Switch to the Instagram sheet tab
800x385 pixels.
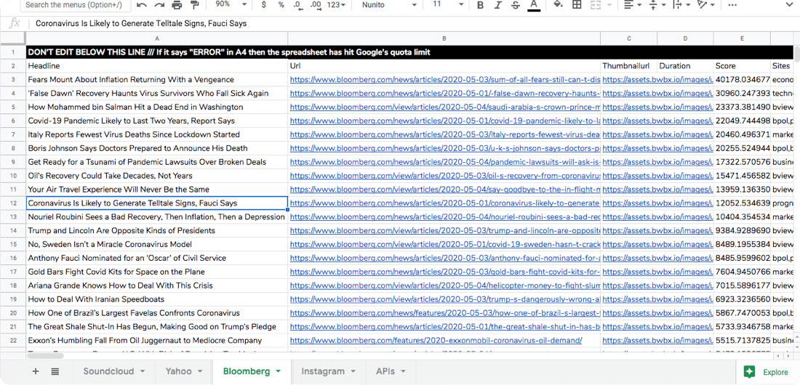pyautogui.click(x=322, y=371)
